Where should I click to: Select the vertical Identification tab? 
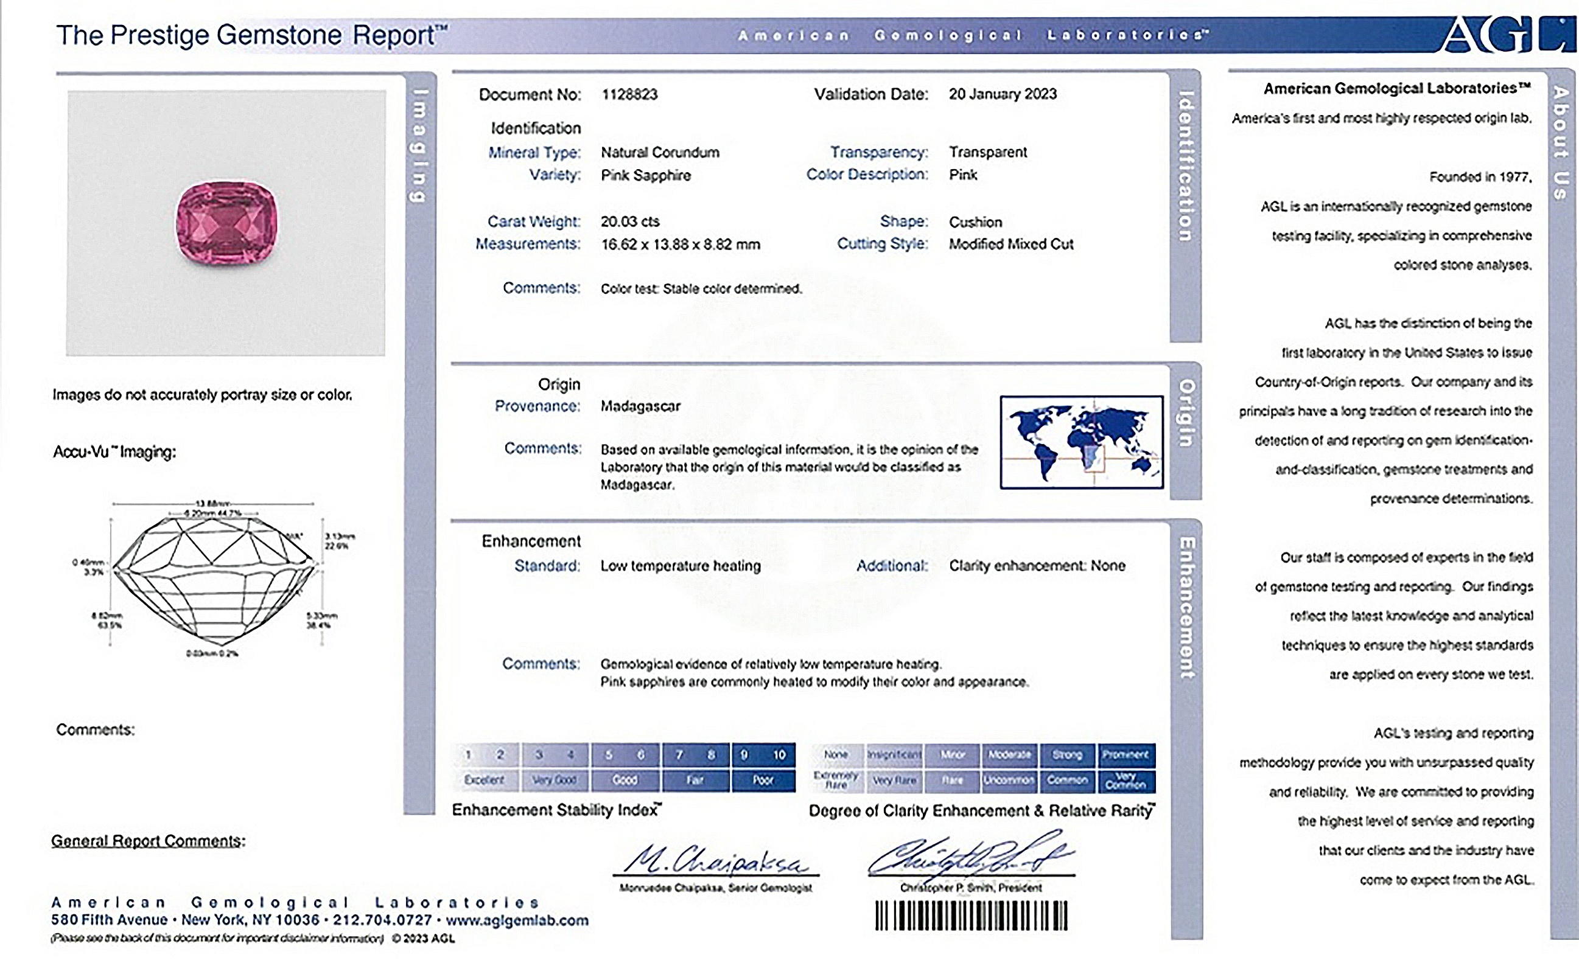point(1185,167)
